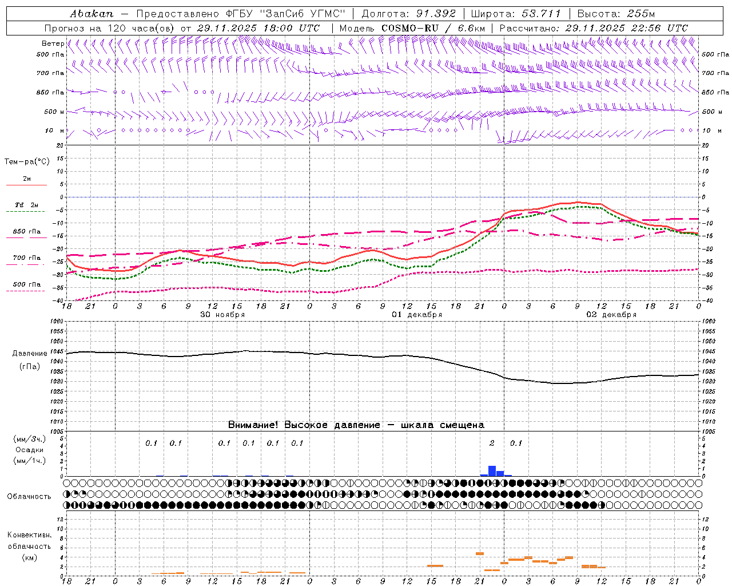Click the 'Конвективн.' convective cloud label

tap(29, 535)
